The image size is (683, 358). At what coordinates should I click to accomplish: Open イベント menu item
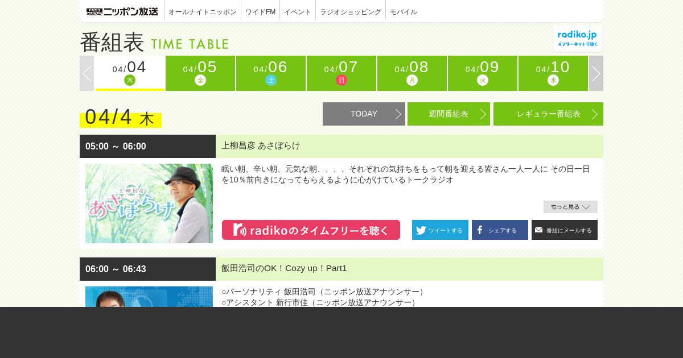click(298, 11)
